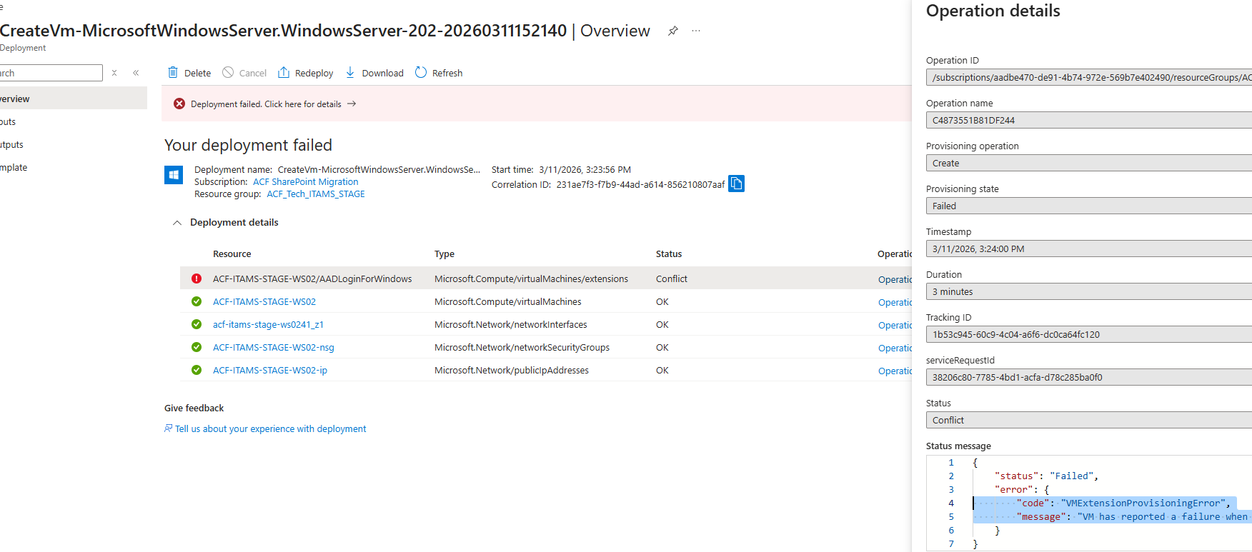Clear the sidebar search box
The height and width of the screenshot is (552, 1252).
[x=114, y=73]
